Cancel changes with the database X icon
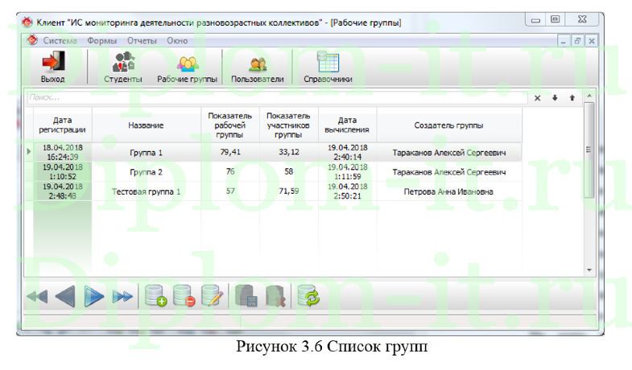Screen dimensions: 632x370 275,295
